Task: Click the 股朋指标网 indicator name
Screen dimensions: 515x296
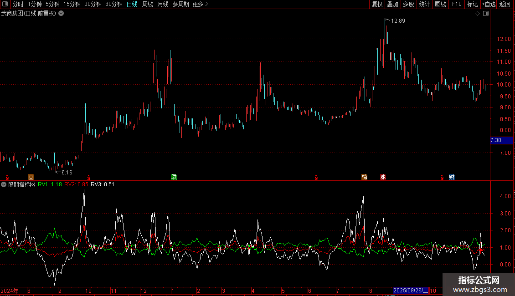Action: (x=22, y=184)
